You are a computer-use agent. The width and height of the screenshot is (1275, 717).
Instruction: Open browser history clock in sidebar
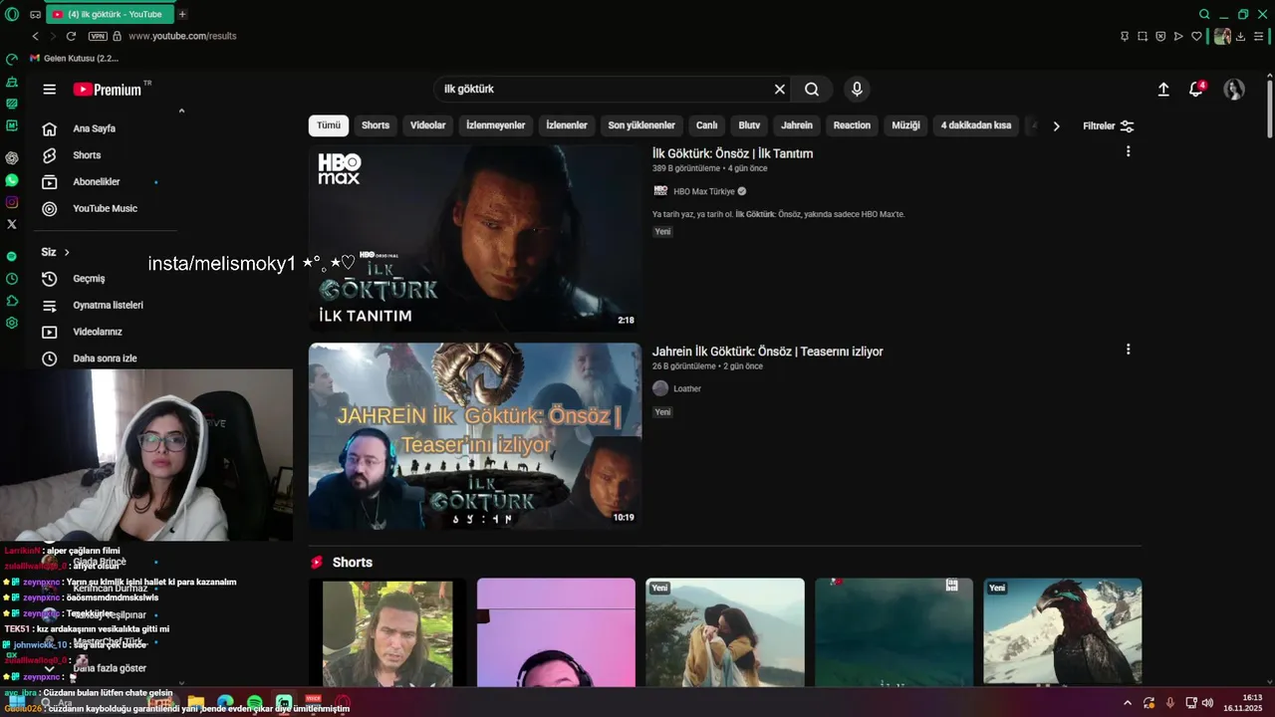pyautogui.click(x=12, y=278)
